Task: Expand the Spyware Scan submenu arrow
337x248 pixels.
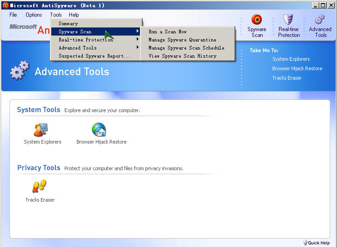Action: (x=138, y=31)
